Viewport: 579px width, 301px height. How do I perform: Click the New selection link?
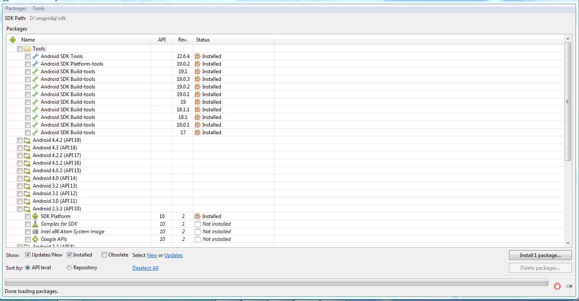point(152,255)
